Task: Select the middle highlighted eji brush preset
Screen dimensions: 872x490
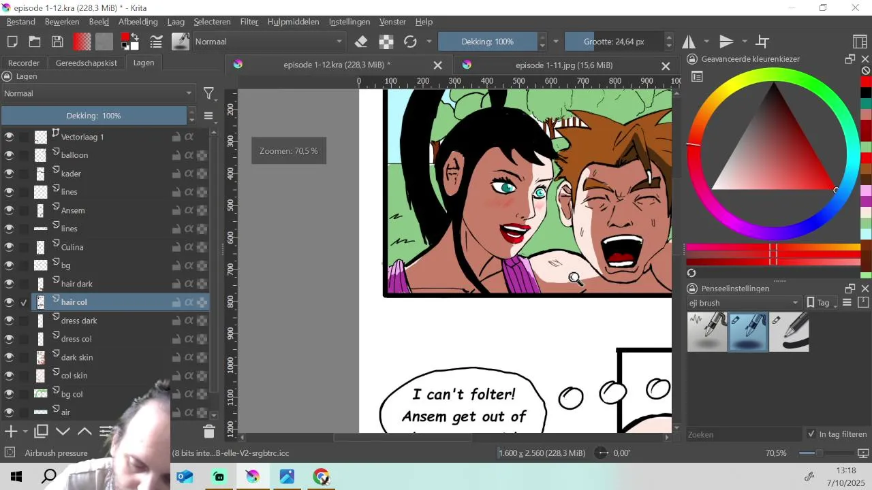Action: pyautogui.click(x=748, y=331)
